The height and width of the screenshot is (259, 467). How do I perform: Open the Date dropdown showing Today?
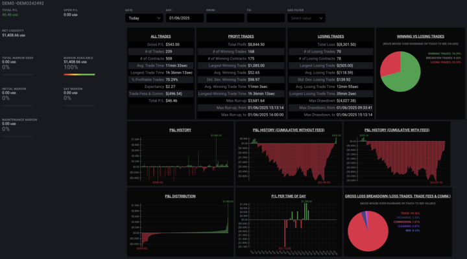pyautogui.click(x=144, y=18)
